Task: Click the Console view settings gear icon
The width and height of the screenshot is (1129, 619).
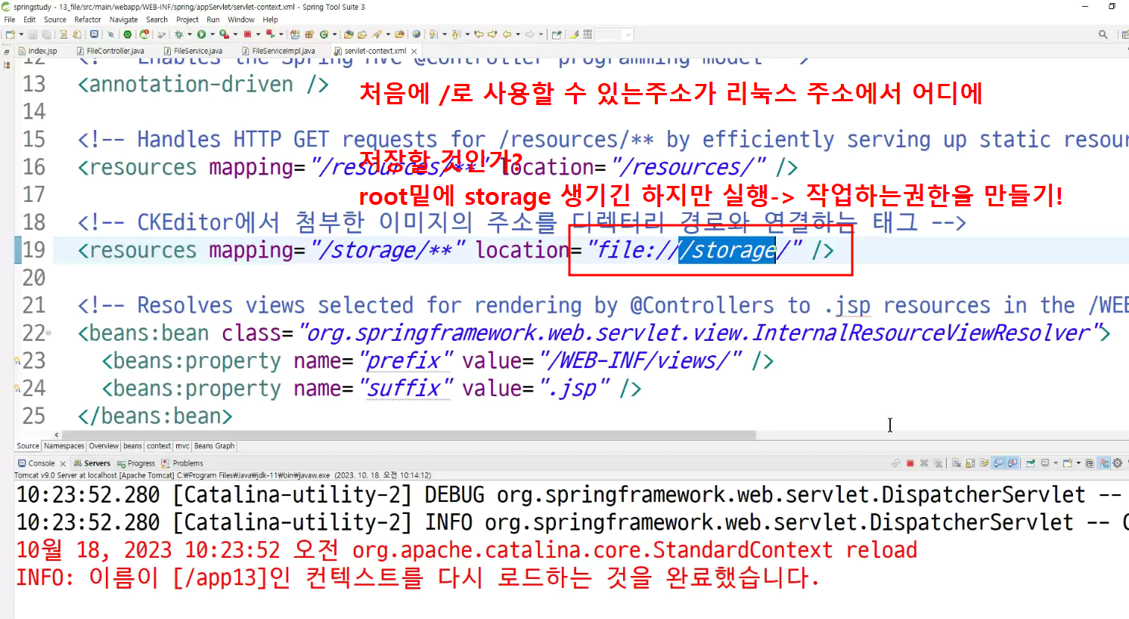Action: pyautogui.click(x=1117, y=463)
